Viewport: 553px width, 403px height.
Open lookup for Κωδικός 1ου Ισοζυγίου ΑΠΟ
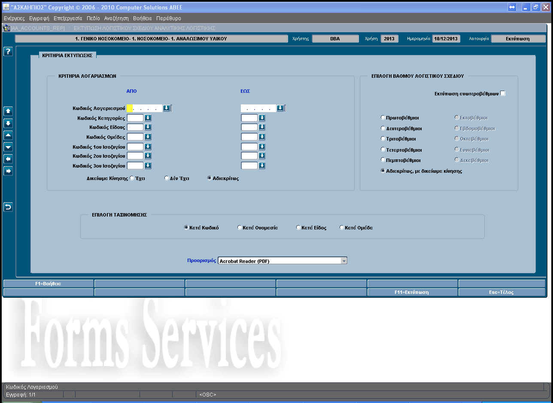(x=148, y=147)
